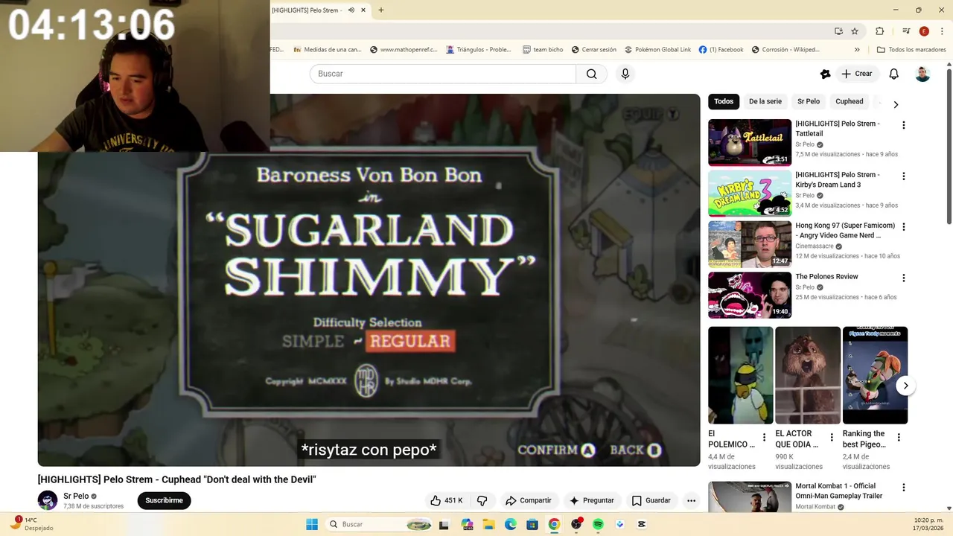The width and height of the screenshot is (953, 536).
Task: Click the Preguntar button
Action: (x=592, y=500)
